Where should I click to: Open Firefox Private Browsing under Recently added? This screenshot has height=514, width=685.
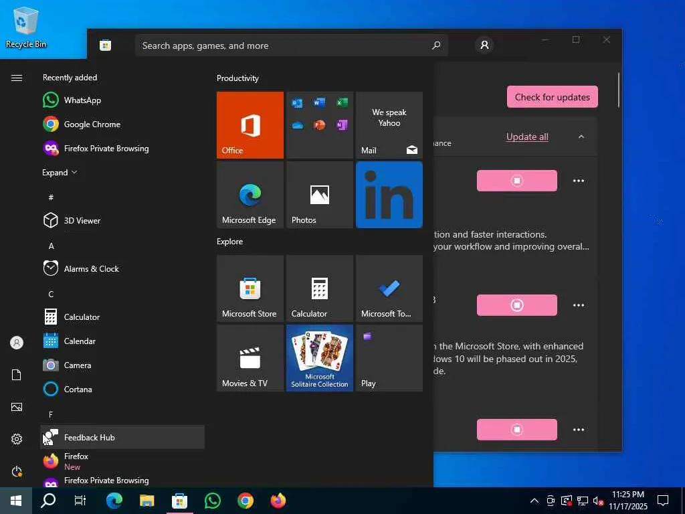(x=122, y=148)
